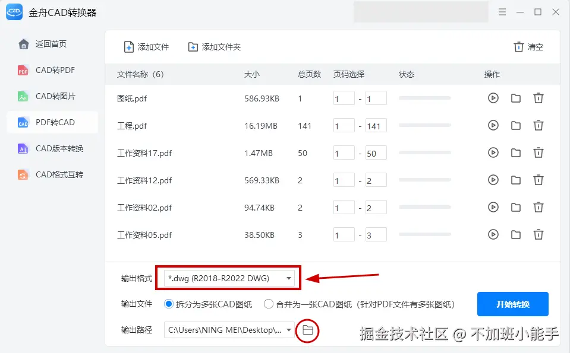This screenshot has width=570, height=353.
Task: Select 拆分为多张CAD图纸 radio option
Action: 169,304
